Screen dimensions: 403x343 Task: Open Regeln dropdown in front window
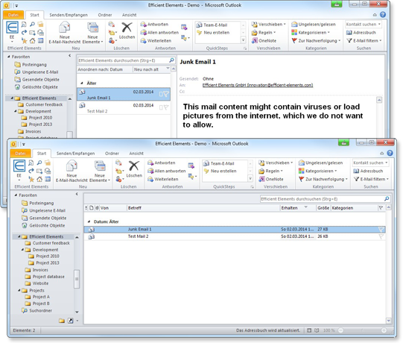tap(271, 171)
